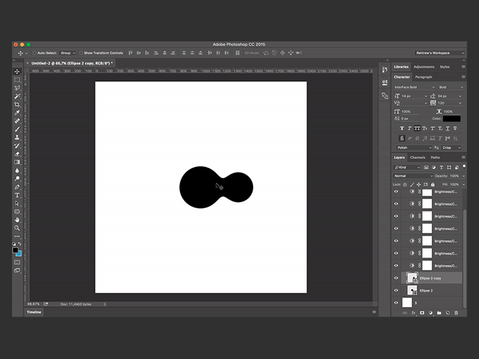Choose the Hand tool
This screenshot has height=359, width=479.
pos(17,220)
